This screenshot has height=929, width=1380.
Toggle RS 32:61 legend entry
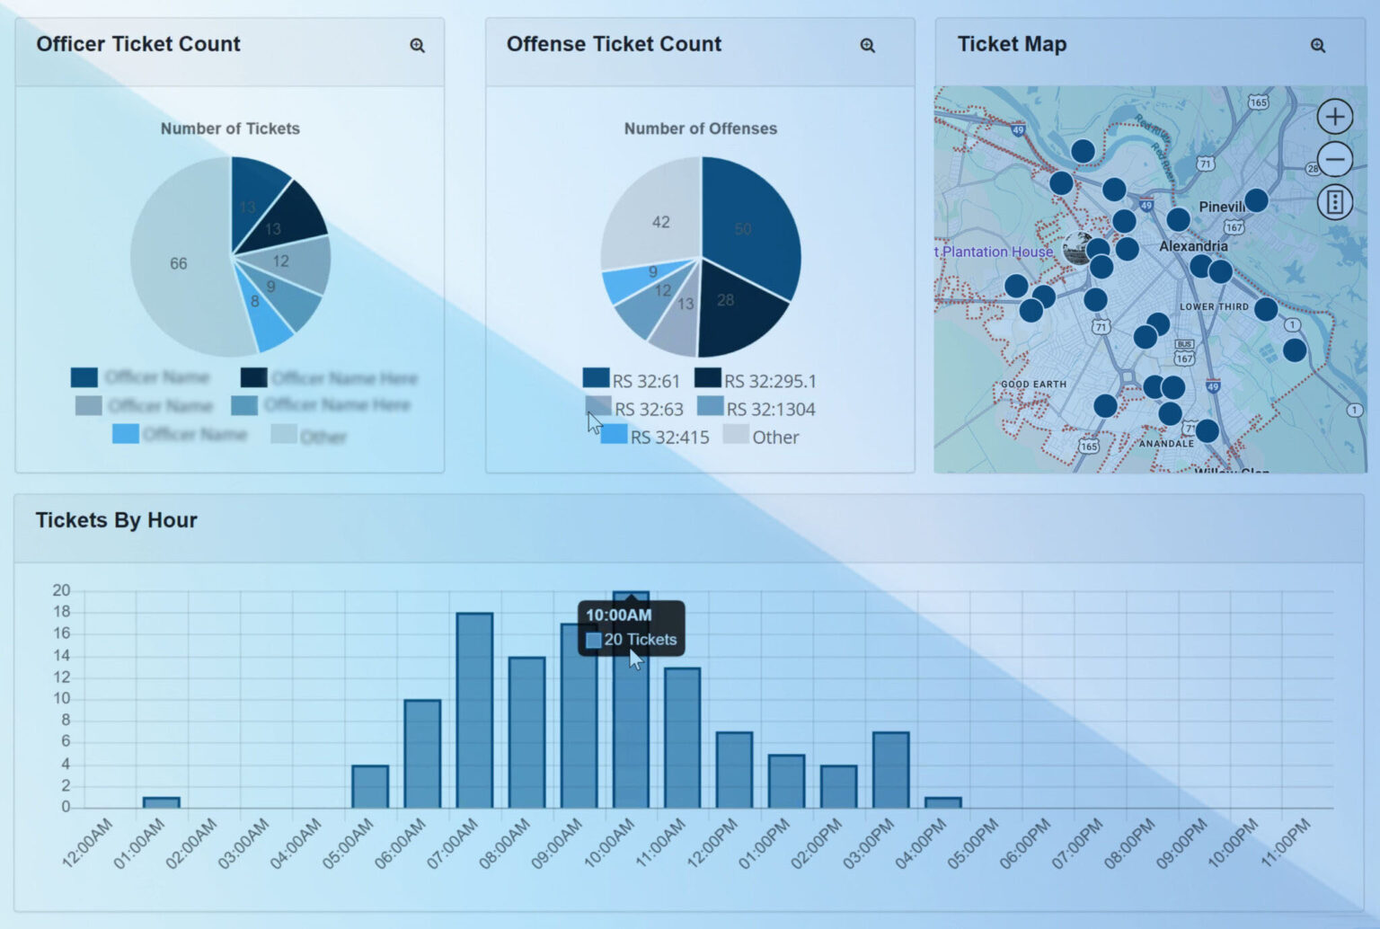pos(632,380)
